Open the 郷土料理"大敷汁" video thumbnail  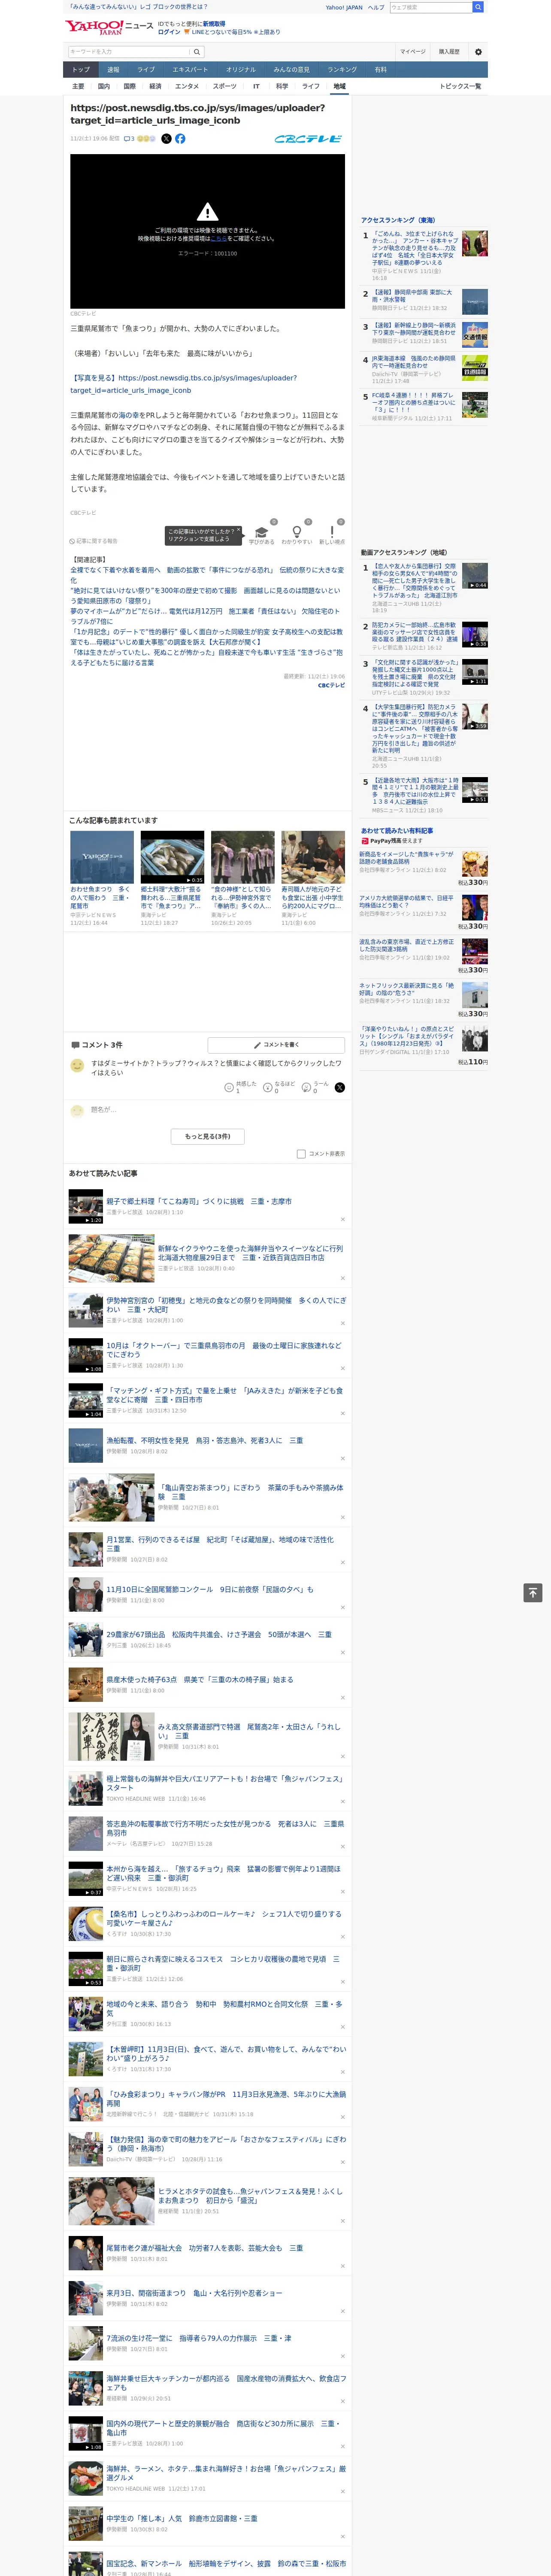click(x=172, y=857)
